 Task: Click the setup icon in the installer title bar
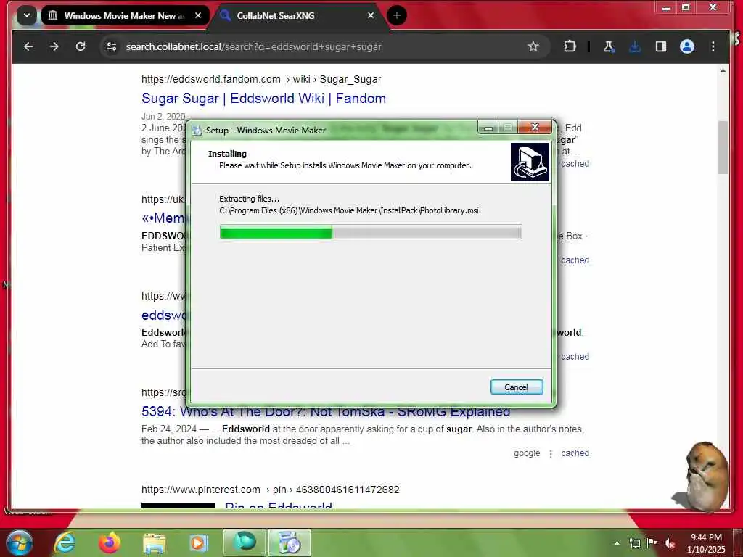tap(197, 131)
